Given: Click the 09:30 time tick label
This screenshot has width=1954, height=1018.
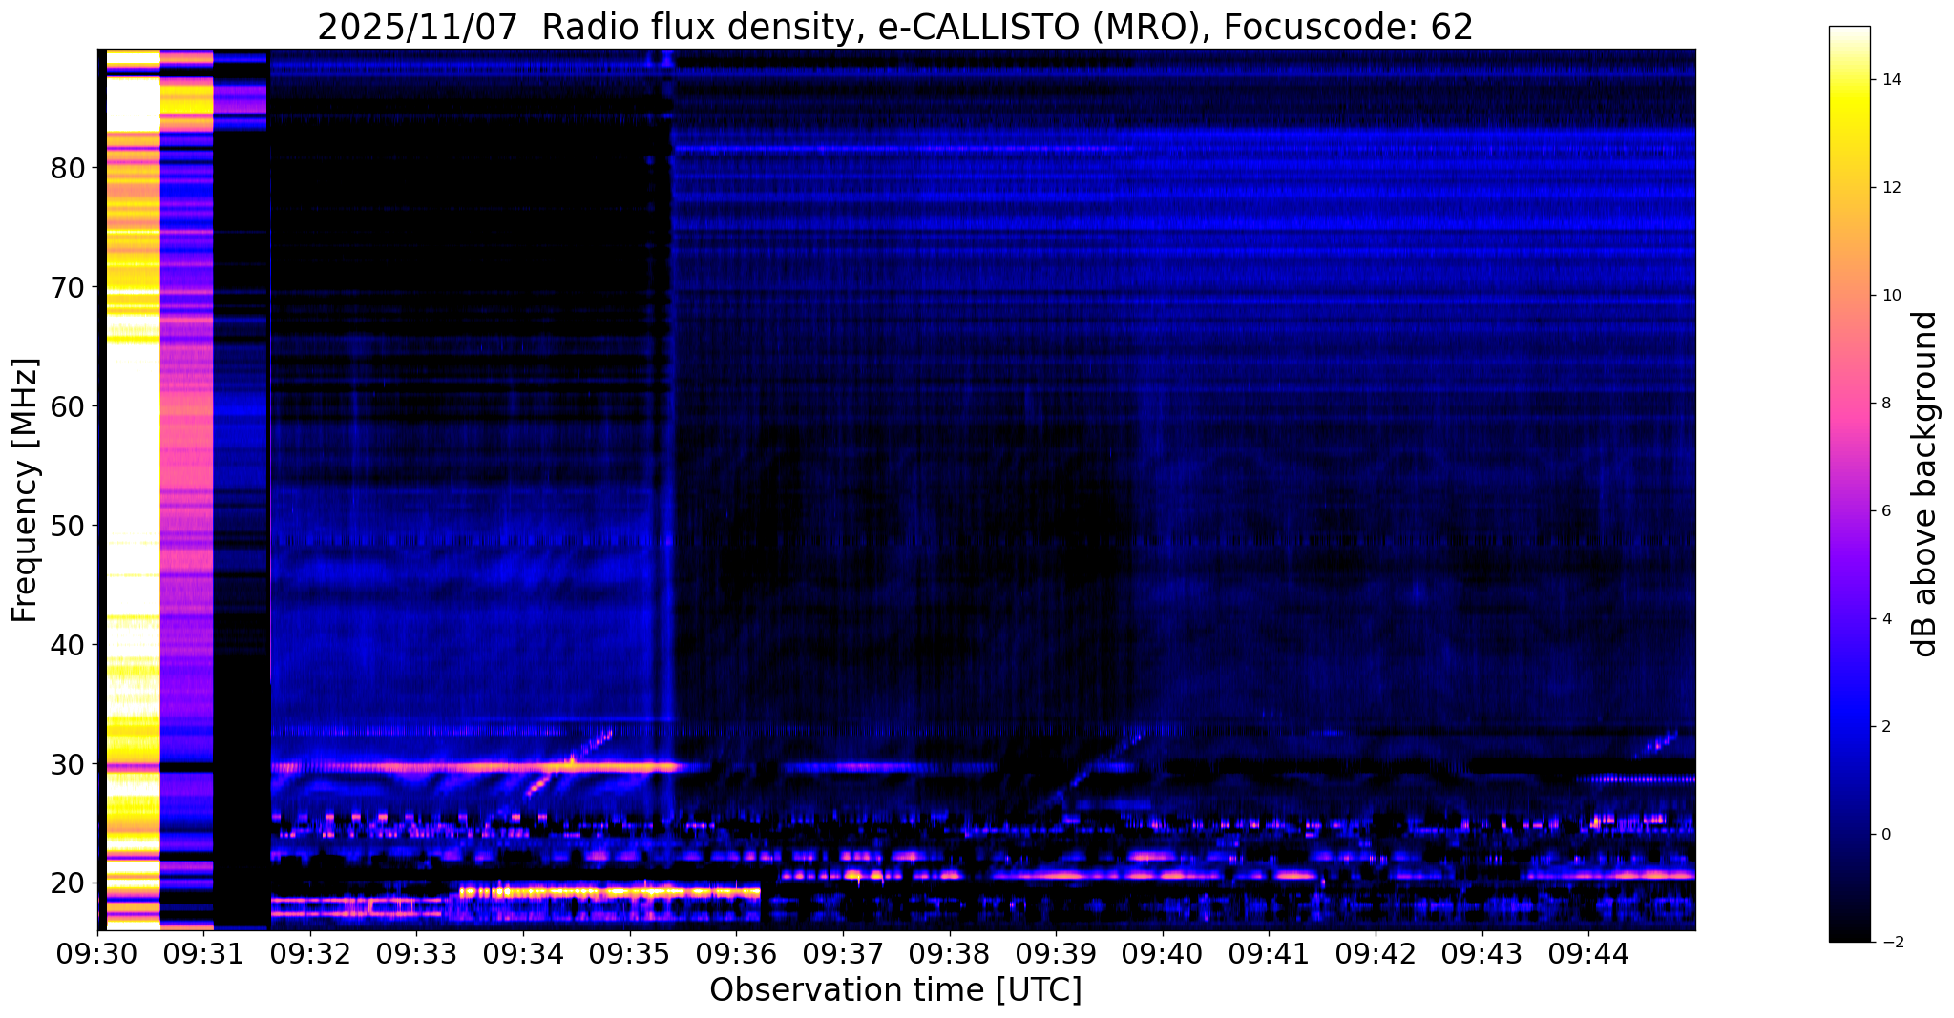Looking at the screenshot, I should click(97, 953).
